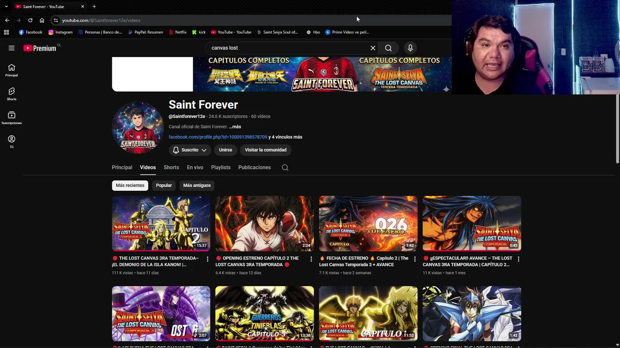Open the hbo bookmark
The width and height of the screenshot is (620, 348).
[313, 32]
